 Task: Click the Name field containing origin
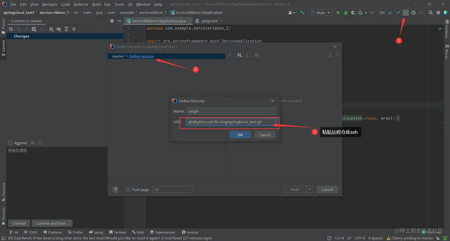coord(231,111)
